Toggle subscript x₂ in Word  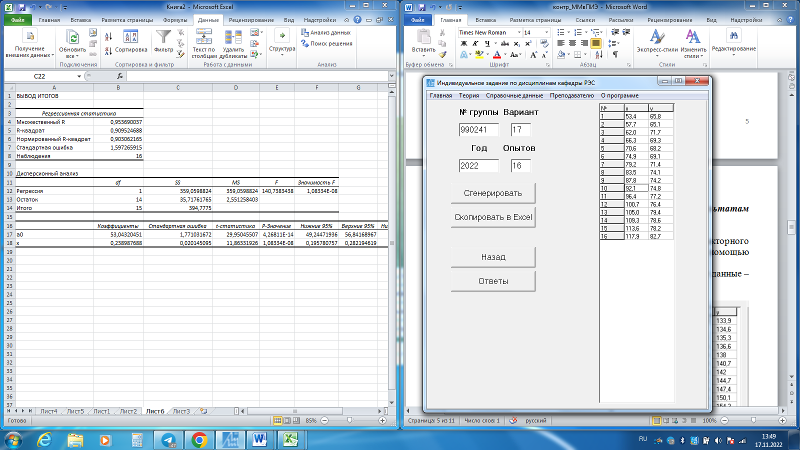click(517, 43)
